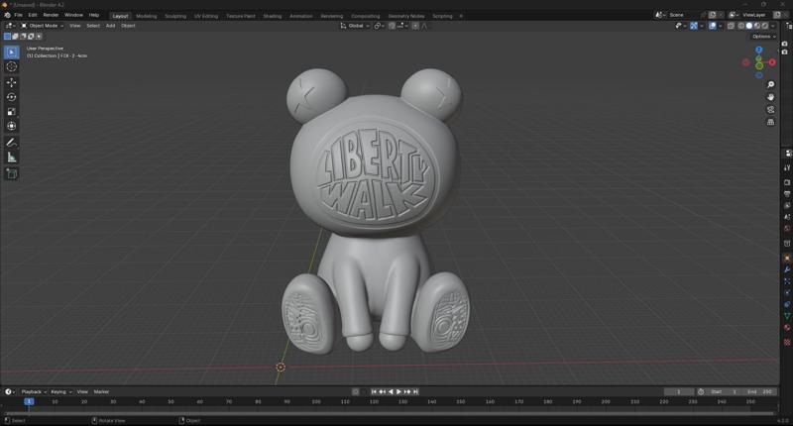793x426 pixels.
Task: Click the hand pan view icon
Action: tap(770, 97)
